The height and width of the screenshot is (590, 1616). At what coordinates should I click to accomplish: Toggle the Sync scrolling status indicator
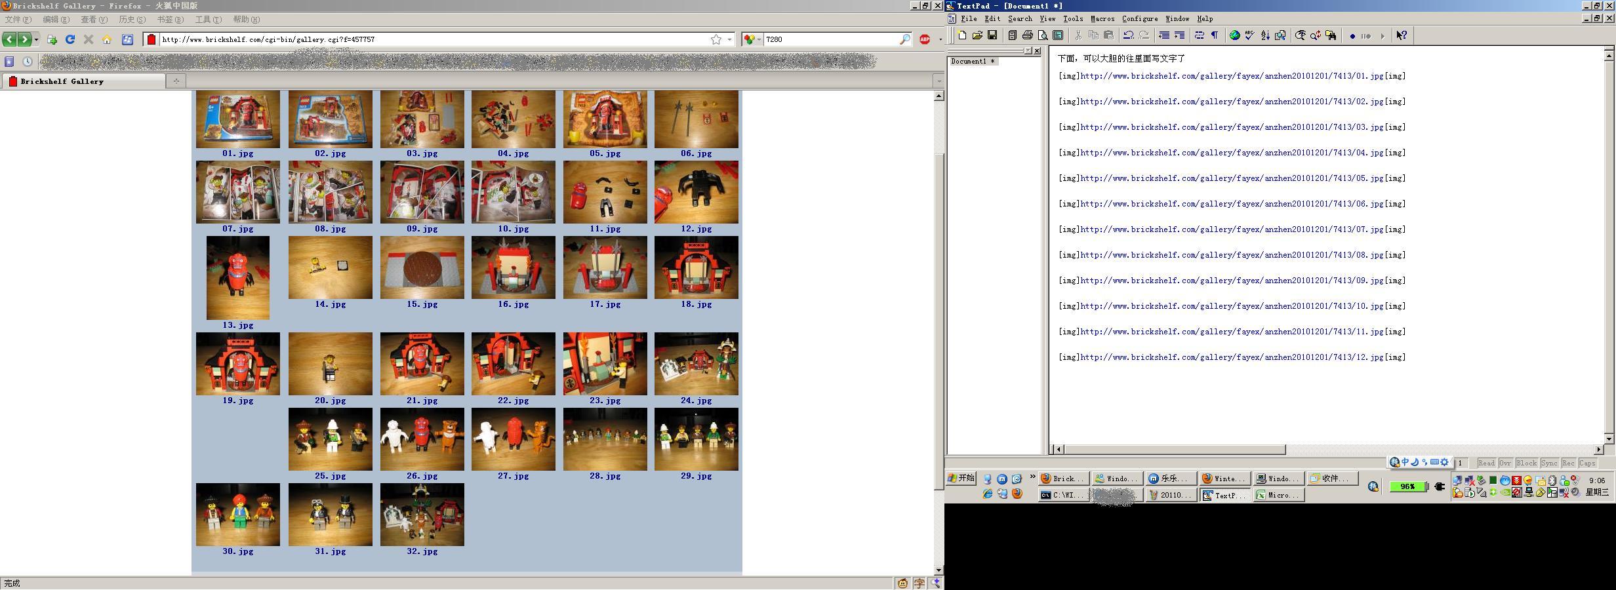pos(1549,463)
